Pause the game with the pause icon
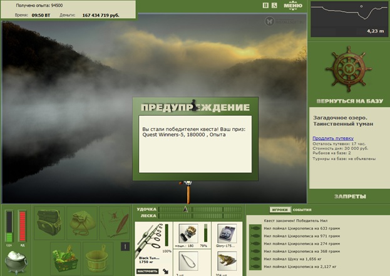This screenshot has height=276, width=390. point(265,5)
